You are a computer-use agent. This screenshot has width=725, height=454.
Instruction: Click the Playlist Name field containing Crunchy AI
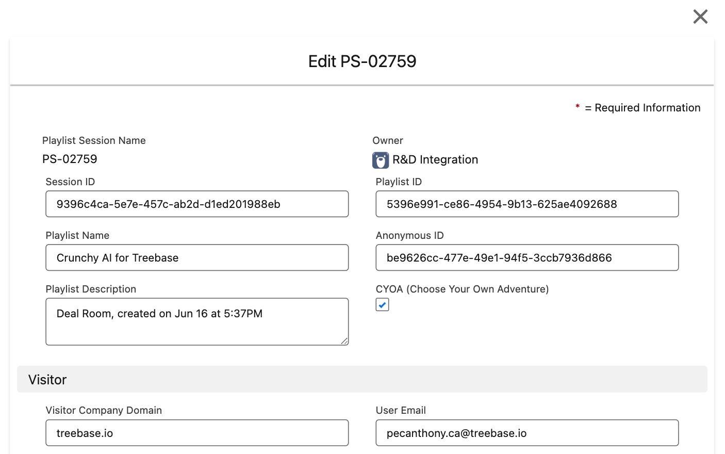tap(197, 257)
